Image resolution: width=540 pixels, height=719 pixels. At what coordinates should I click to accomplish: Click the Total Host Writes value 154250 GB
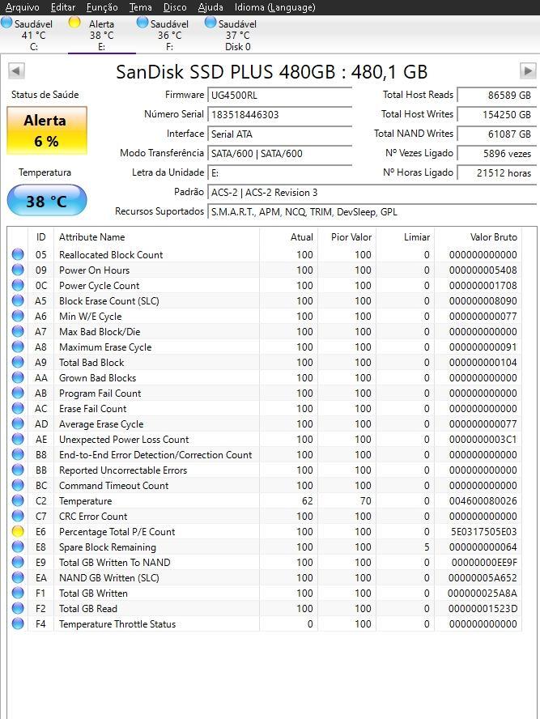point(496,115)
